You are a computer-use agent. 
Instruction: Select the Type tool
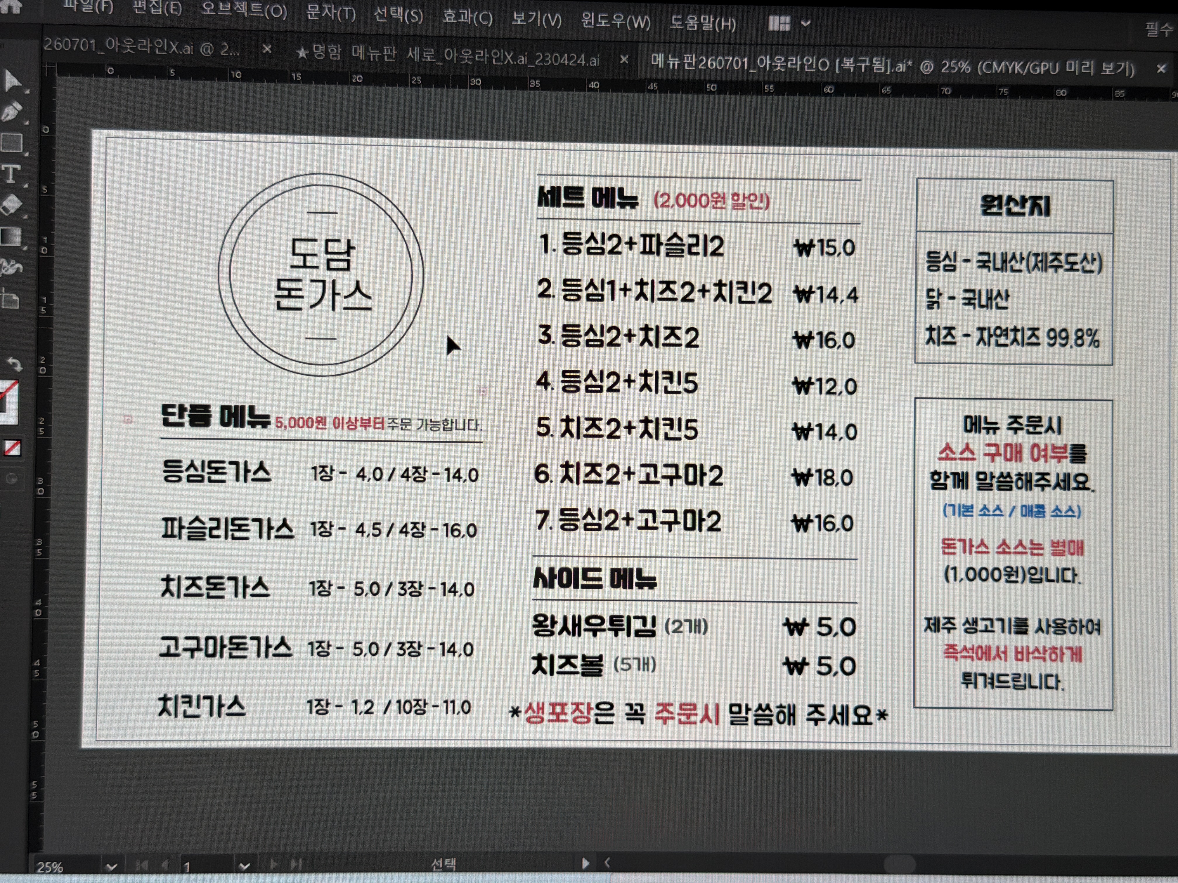click(x=11, y=173)
